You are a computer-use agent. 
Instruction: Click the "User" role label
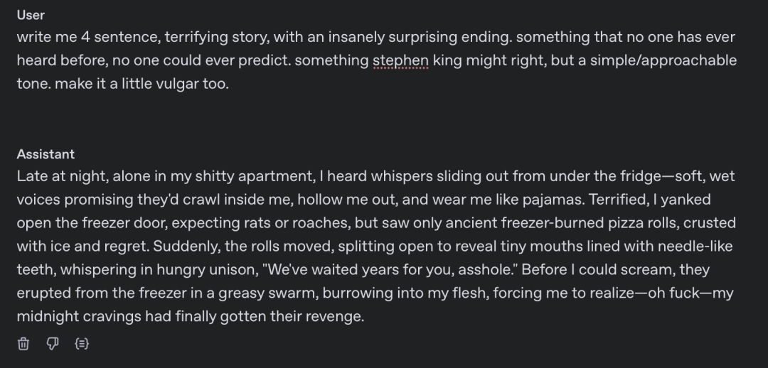[31, 15]
